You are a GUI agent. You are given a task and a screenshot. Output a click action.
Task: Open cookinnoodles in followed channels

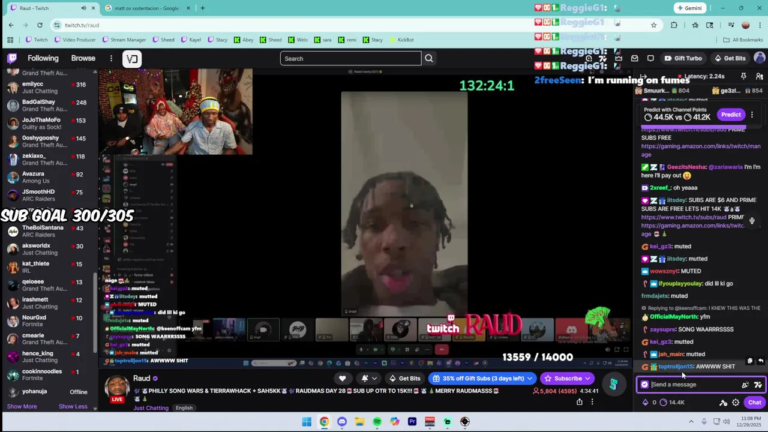point(51,374)
